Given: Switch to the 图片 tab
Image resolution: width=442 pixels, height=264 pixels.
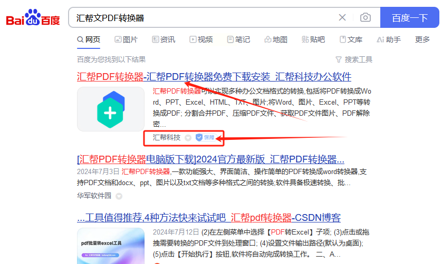Looking at the screenshot, I should (126, 39).
